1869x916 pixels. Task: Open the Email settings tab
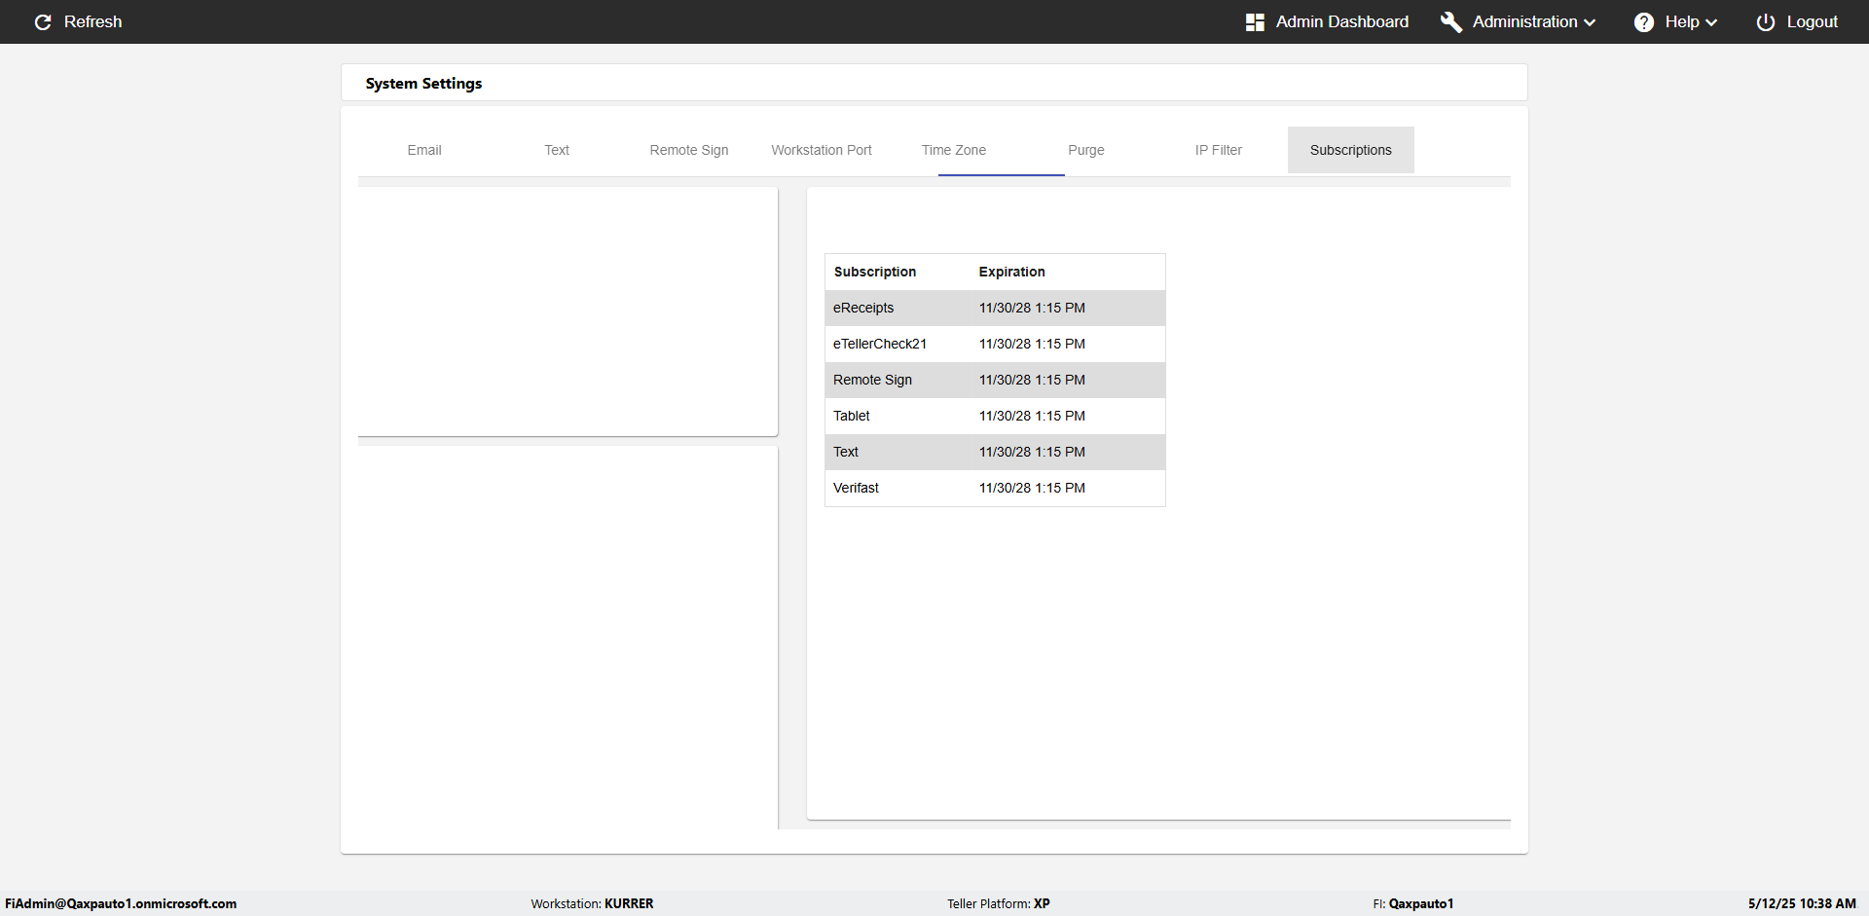(x=424, y=150)
